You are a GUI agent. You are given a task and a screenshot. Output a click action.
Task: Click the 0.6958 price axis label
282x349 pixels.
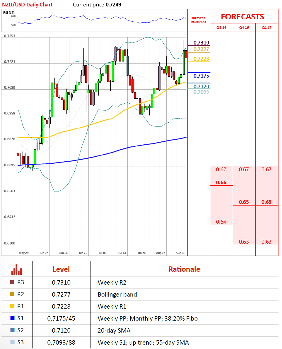tap(10, 113)
